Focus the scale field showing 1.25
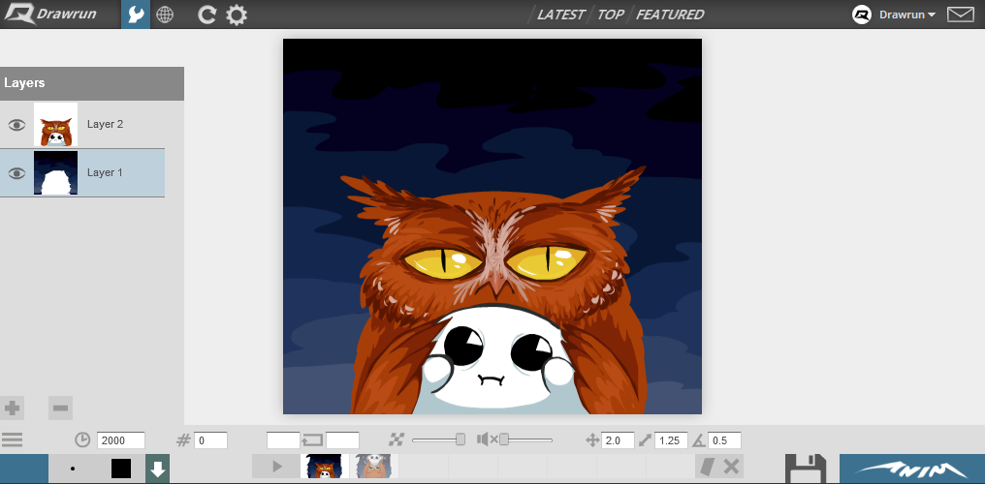Screen dimensions: 985x484 [x=671, y=440]
